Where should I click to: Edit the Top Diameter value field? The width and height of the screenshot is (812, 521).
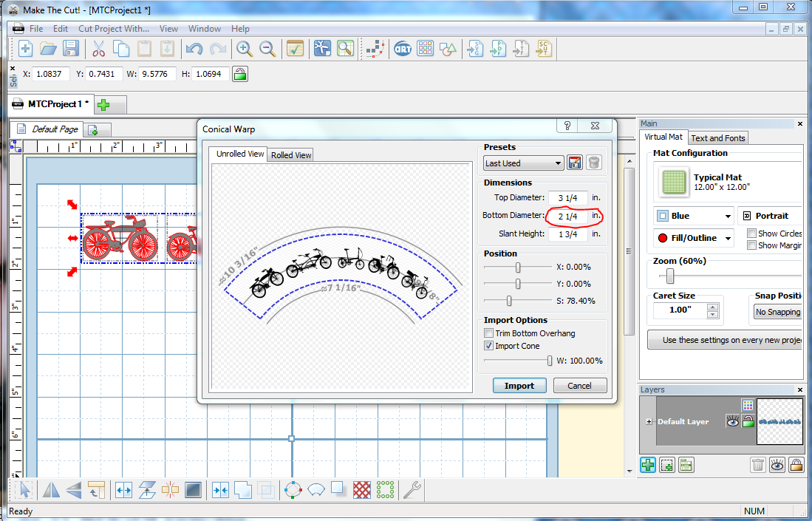[x=567, y=198]
